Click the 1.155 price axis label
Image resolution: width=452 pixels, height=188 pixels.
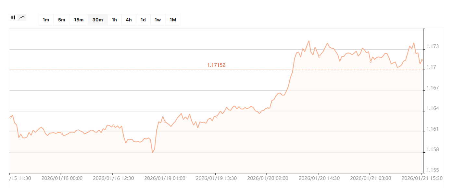(433, 170)
